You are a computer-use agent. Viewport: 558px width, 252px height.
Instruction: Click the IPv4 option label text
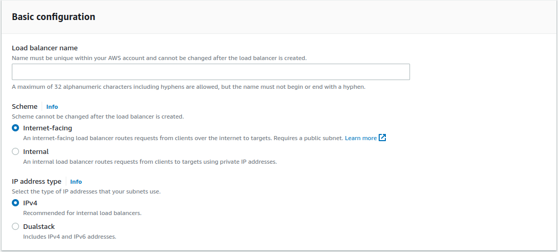pos(30,203)
